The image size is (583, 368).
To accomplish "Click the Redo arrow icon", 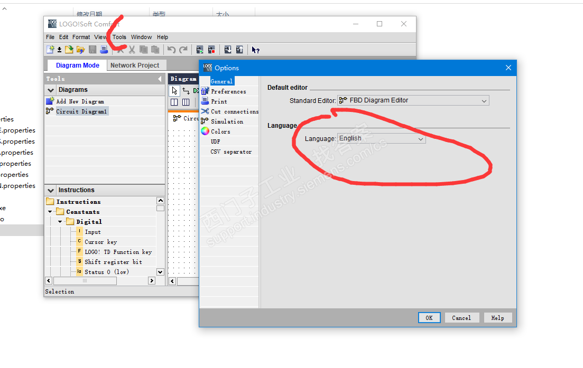I will click(183, 50).
